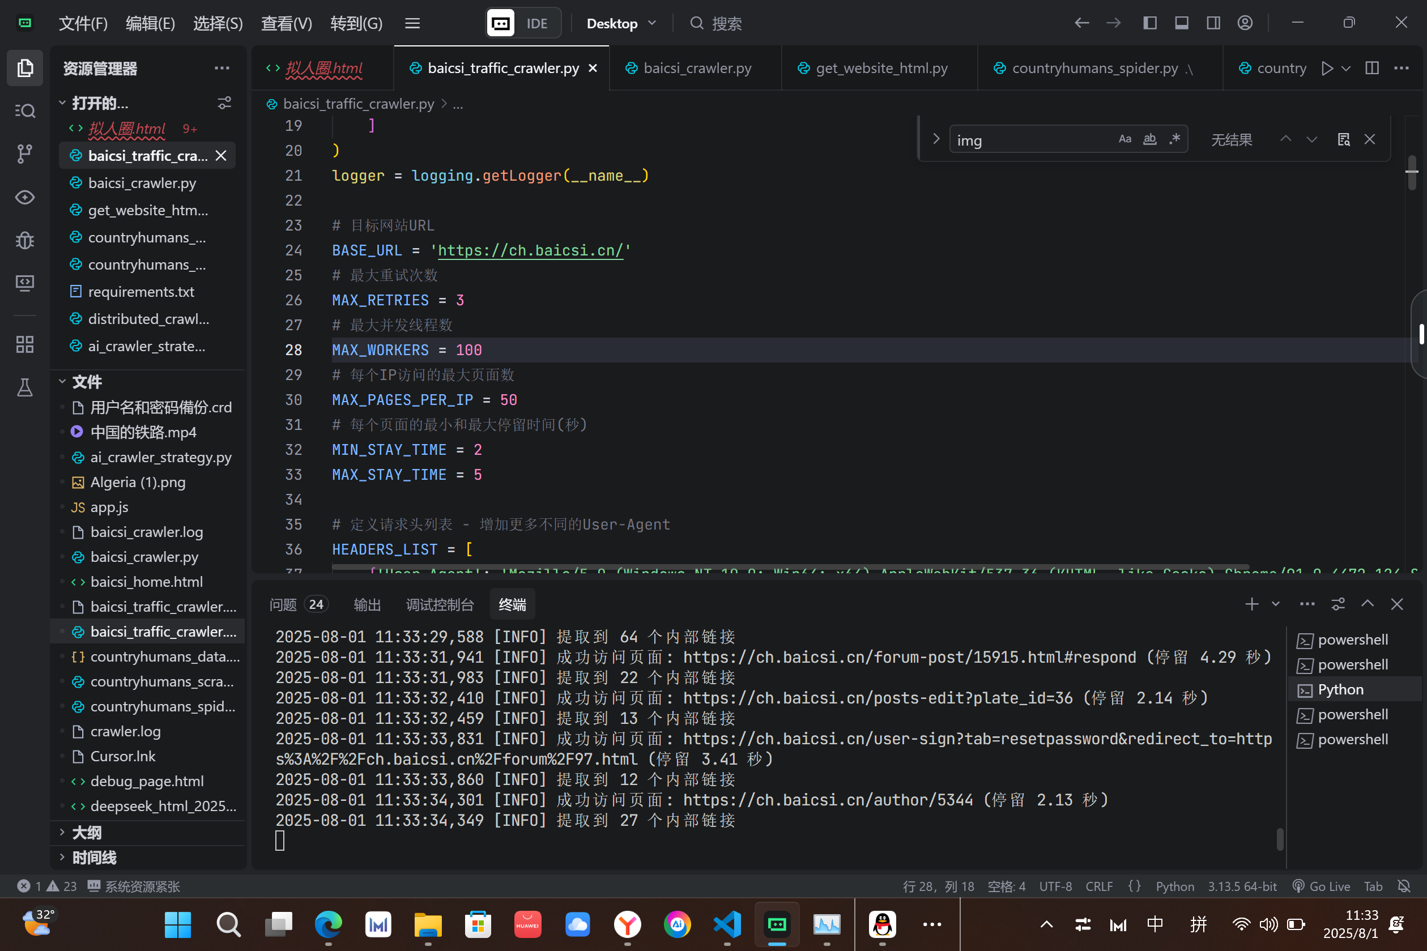The width and height of the screenshot is (1427, 951).
Task: Open requirements.txt in open editors
Action: [140, 292]
